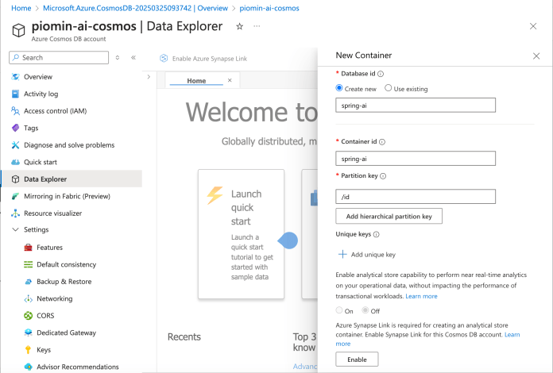Click the Overview globe icon in sidebar

16,77
